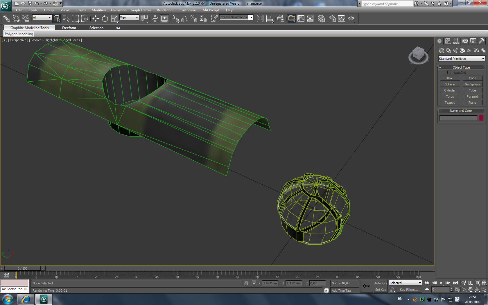Open the Utilities panel hammer icon
The image size is (488, 305).
tap(482, 41)
